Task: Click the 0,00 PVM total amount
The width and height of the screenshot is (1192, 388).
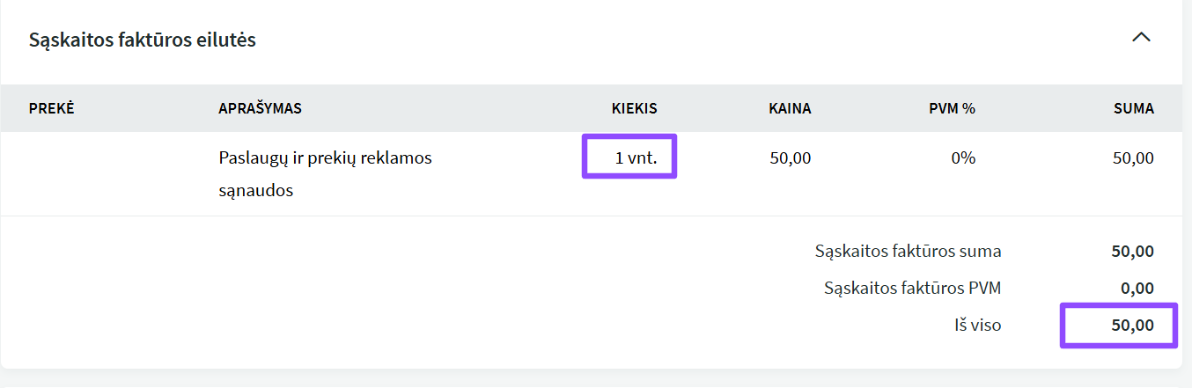Action: pos(1137,289)
